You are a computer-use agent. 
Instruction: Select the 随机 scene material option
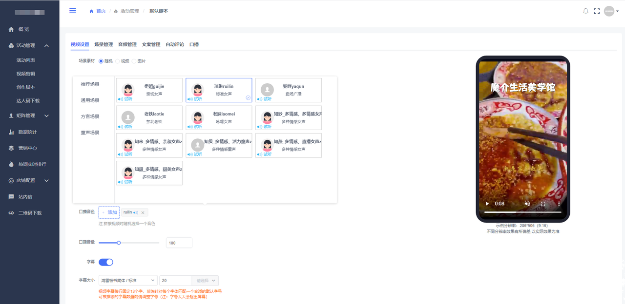(101, 61)
